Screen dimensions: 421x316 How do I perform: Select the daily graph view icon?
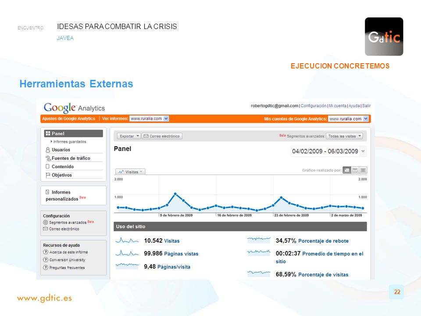(347, 170)
